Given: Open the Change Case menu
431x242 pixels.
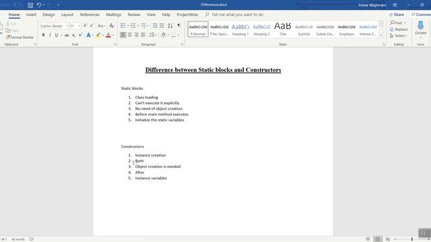Looking at the screenshot, I should [x=101, y=26].
